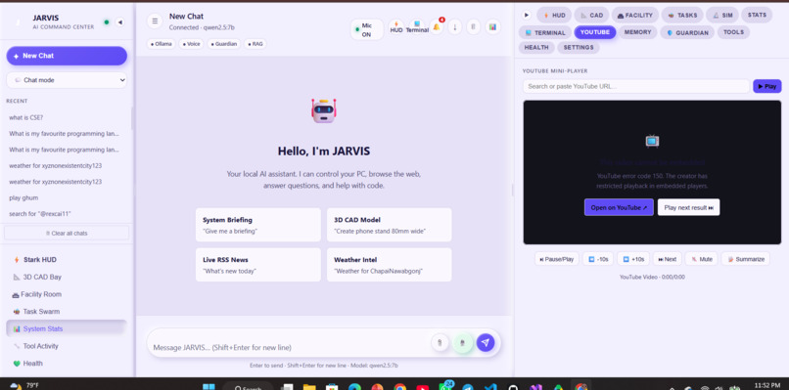Click the download arrow icon in chat header
The width and height of the screenshot is (789, 390).
click(455, 26)
